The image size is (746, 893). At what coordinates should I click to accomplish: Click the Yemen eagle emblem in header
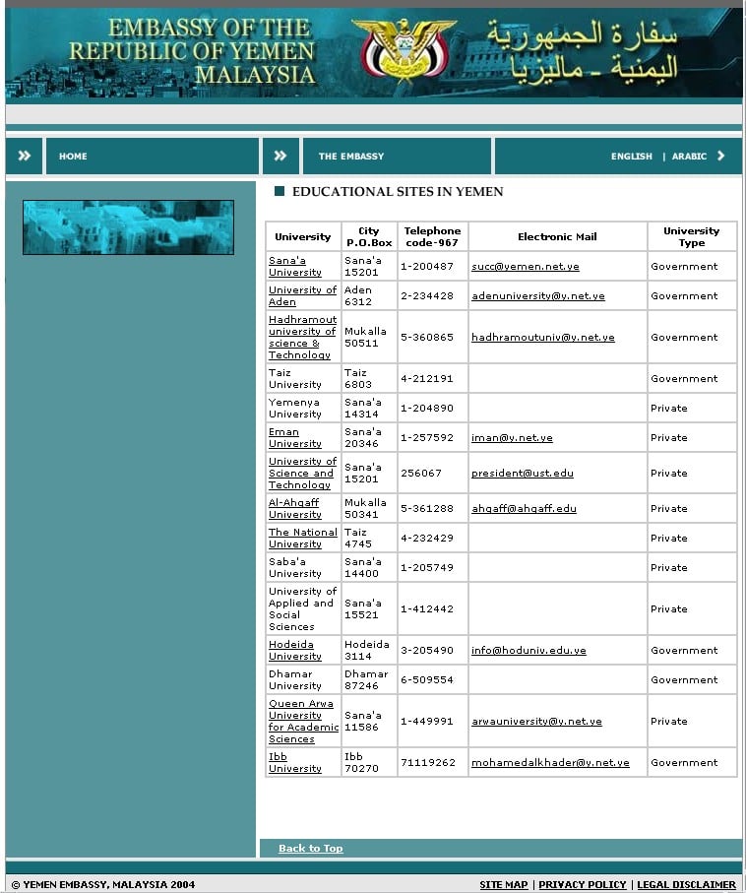click(x=404, y=52)
